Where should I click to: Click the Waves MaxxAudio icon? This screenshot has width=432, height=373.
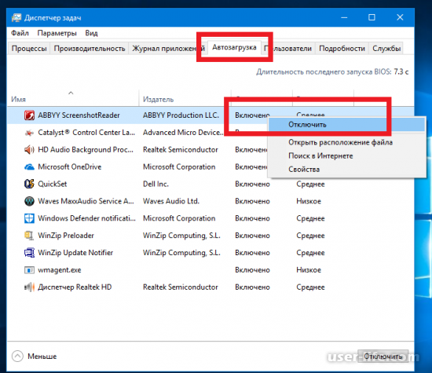(x=29, y=201)
